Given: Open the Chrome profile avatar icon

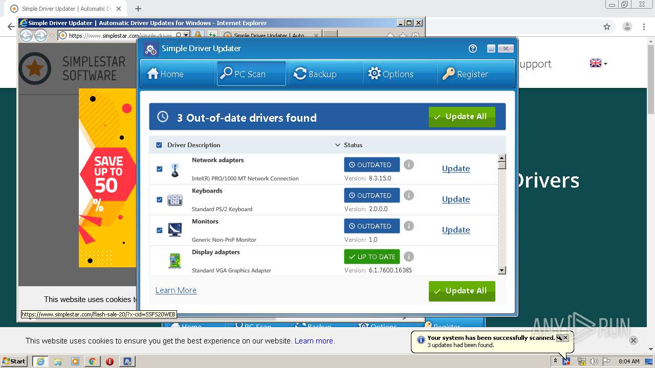Looking at the screenshot, I should point(627,27).
